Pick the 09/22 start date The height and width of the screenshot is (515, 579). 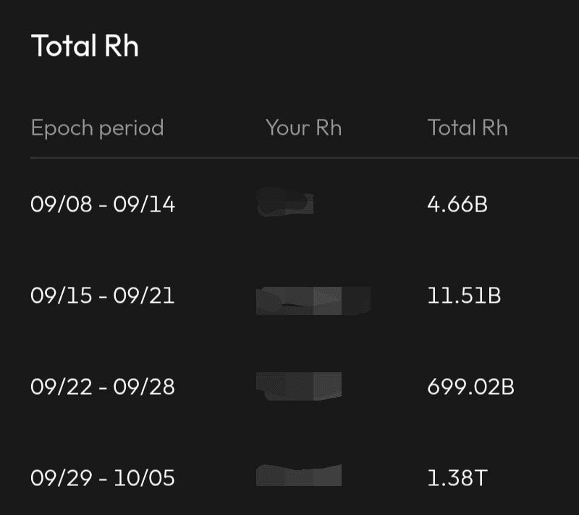pyautogui.click(x=62, y=387)
